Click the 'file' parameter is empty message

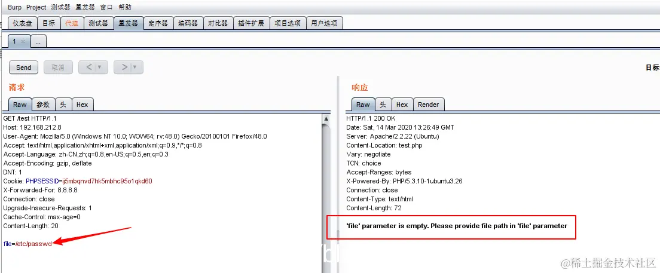457,226
